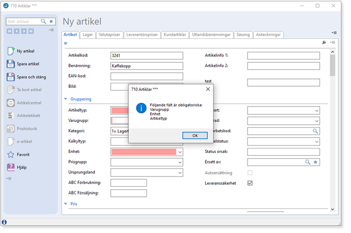Uncheck the Leveranssäkerhet checkbox

tap(250, 183)
